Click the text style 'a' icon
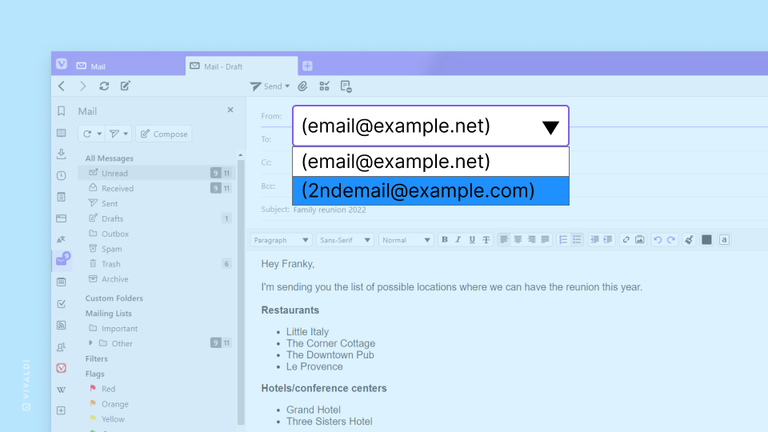The width and height of the screenshot is (768, 432). click(724, 239)
